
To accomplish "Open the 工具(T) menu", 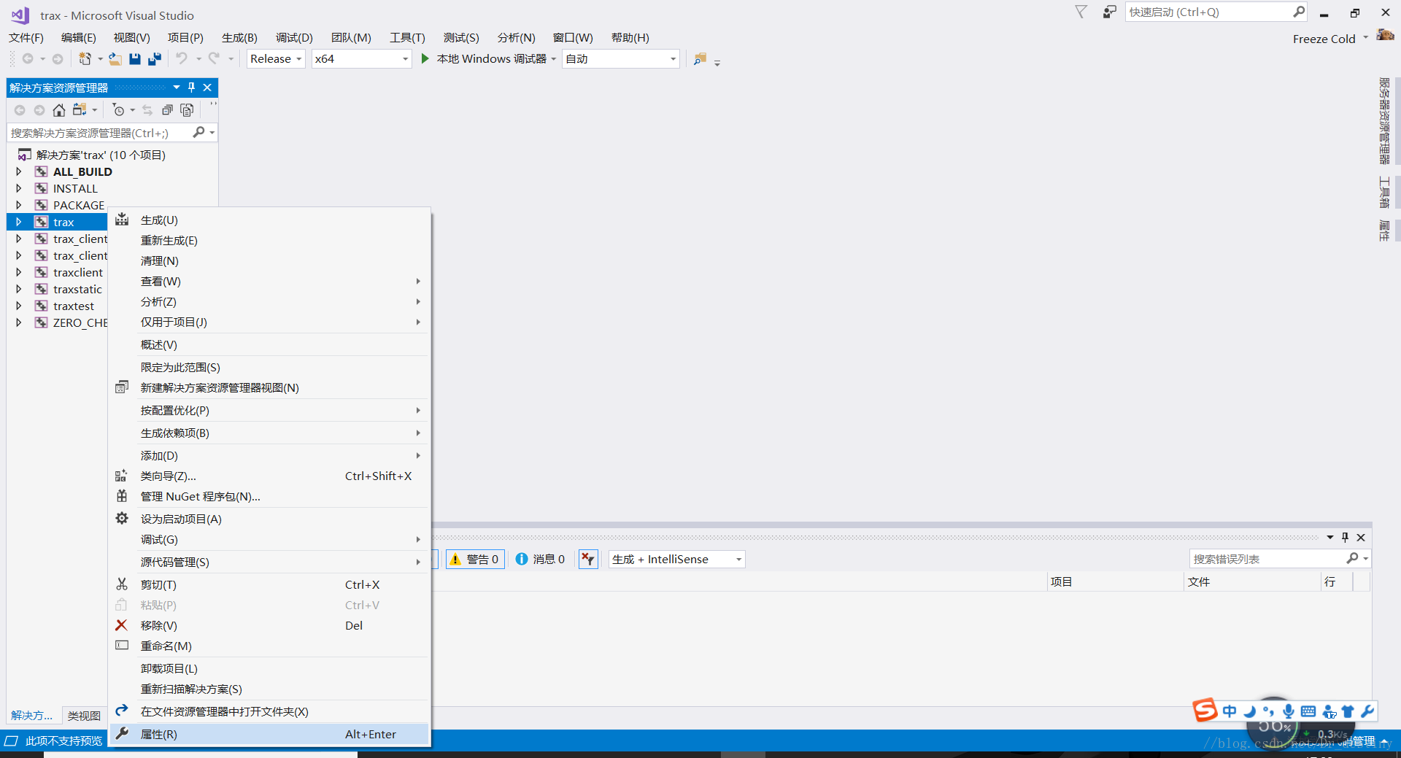I will click(407, 37).
